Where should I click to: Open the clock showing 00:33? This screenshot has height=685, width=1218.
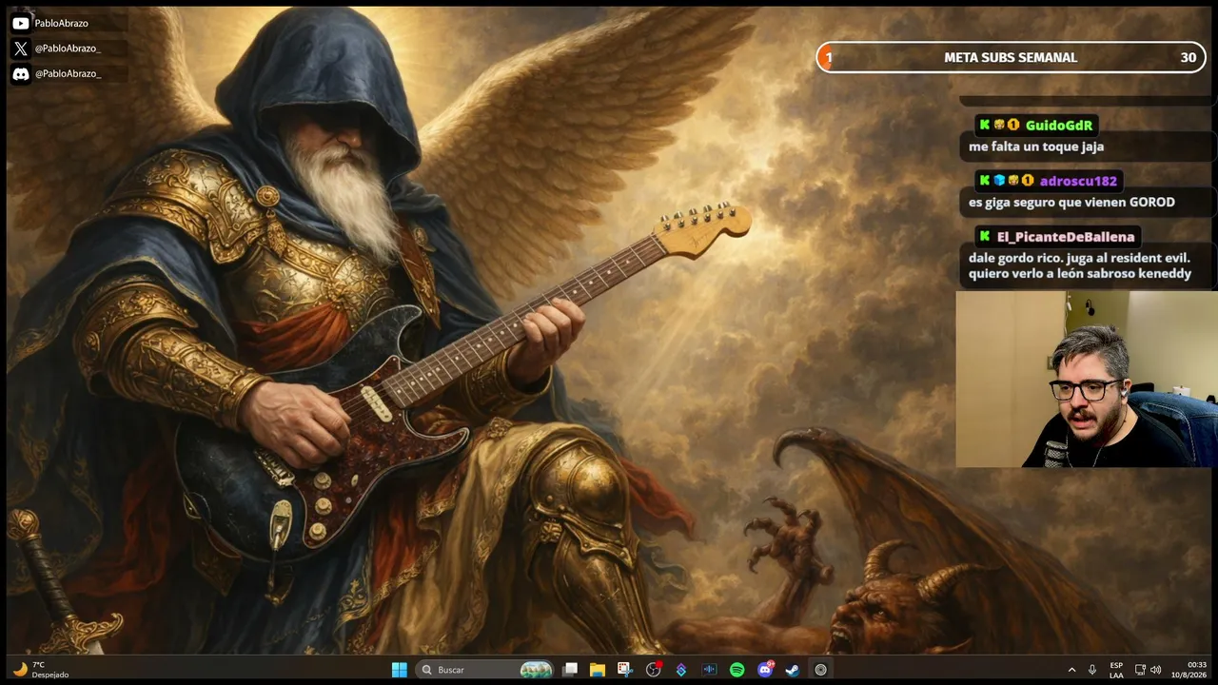click(x=1189, y=670)
